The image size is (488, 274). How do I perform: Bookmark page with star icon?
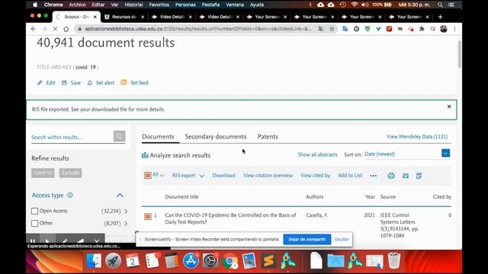(x=332, y=29)
